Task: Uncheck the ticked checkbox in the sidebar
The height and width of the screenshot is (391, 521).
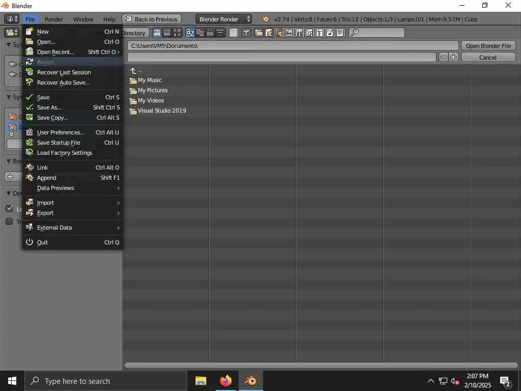Action: click(x=9, y=209)
